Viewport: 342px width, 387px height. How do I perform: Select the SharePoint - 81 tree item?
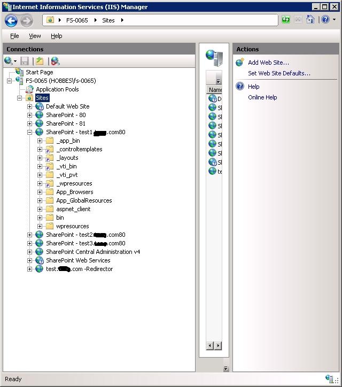[x=66, y=123]
